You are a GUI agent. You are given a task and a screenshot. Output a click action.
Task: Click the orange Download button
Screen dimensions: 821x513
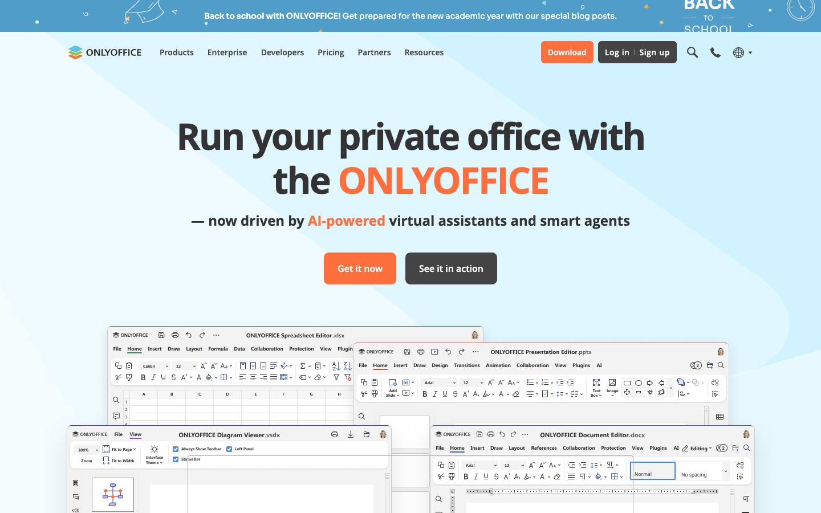click(x=567, y=52)
